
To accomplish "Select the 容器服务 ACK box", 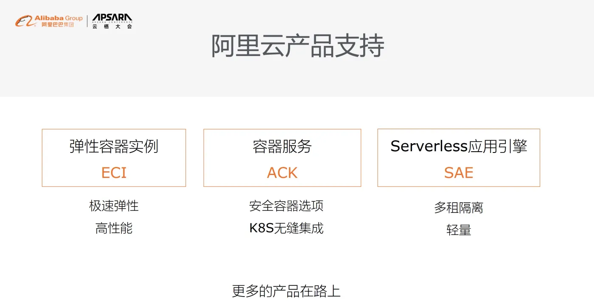I will (x=282, y=158).
